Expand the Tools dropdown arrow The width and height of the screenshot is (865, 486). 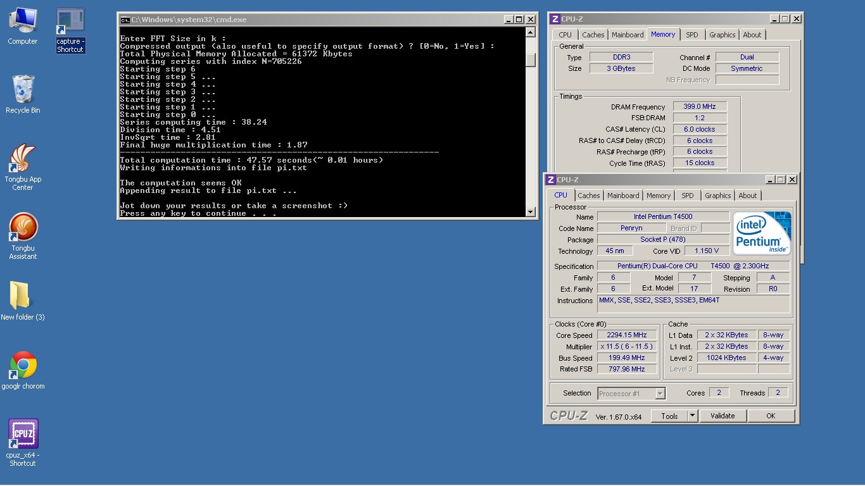692,416
